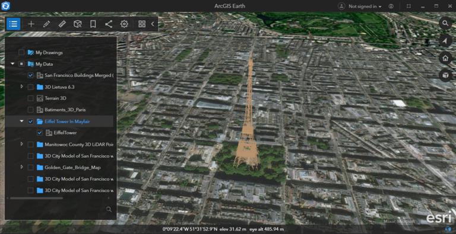Open the Bookmarks tool
The height and width of the screenshot is (234, 456).
pyautogui.click(x=93, y=24)
